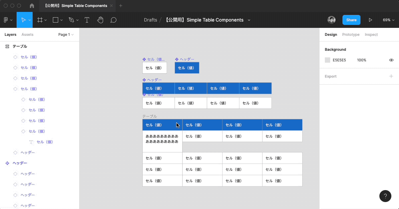Open the file name options chevron
The width and height of the screenshot is (399, 209).
pyautogui.click(x=249, y=20)
